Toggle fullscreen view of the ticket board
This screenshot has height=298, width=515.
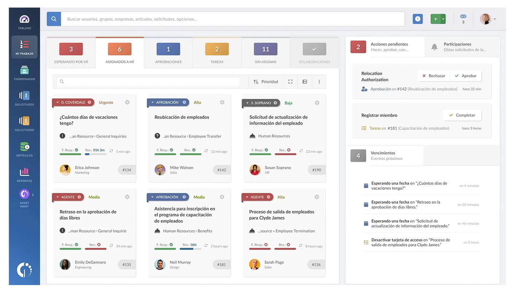pos(290,82)
